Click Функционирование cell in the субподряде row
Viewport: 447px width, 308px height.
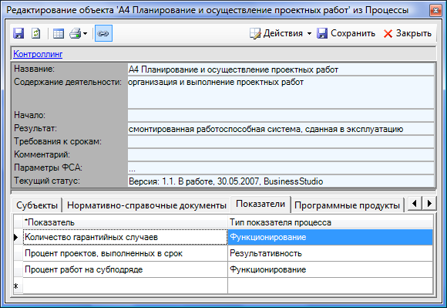[330, 269]
